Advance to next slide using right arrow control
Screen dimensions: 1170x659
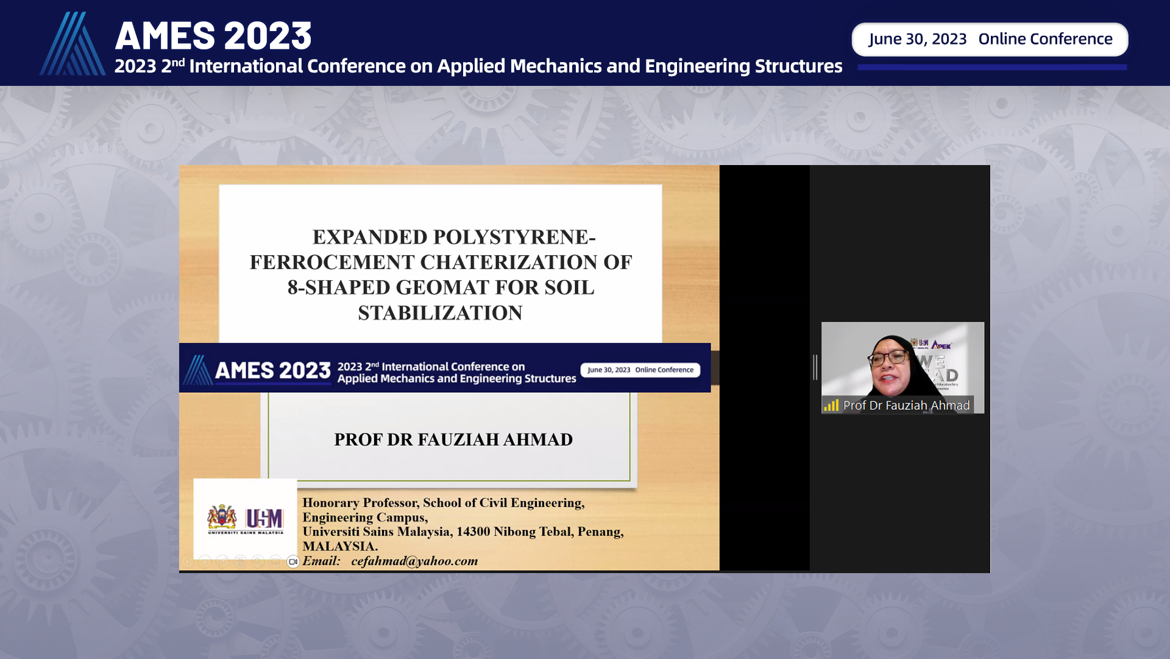pyautogui.click(x=205, y=562)
